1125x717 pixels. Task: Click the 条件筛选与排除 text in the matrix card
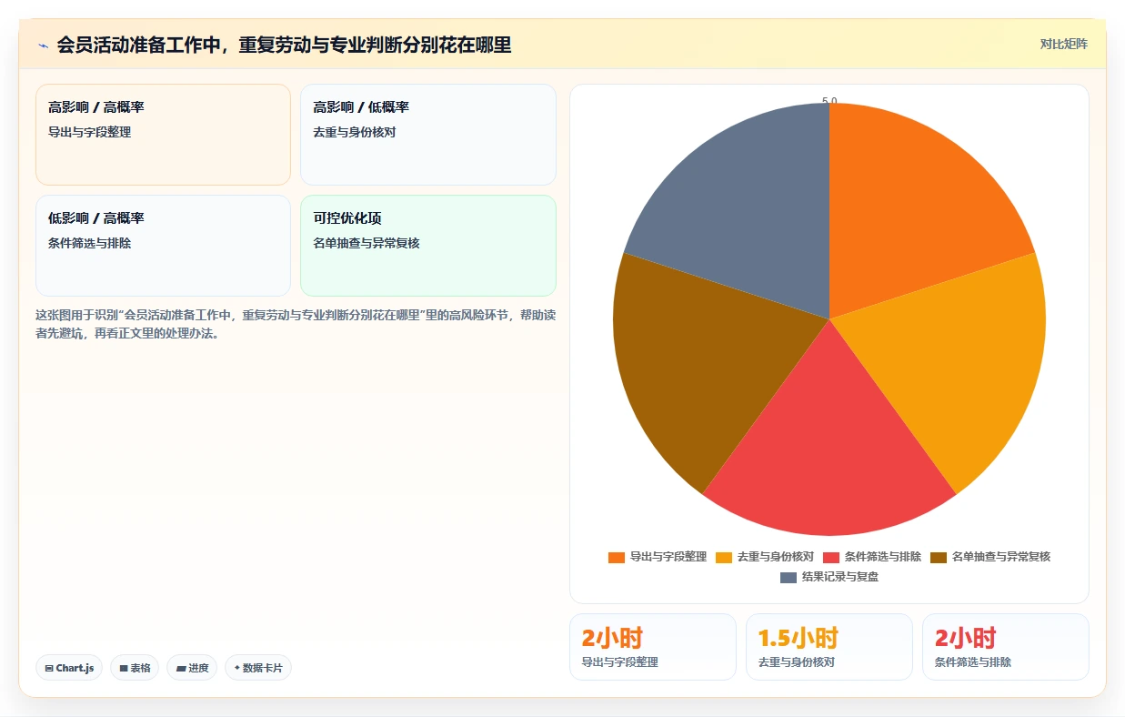pos(90,243)
